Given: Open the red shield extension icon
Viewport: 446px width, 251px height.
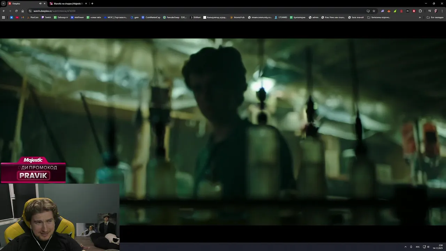Looking at the screenshot, I should click(414, 11).
